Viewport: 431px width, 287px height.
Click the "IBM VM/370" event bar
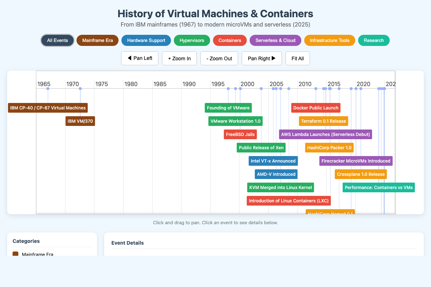[80, 121]
